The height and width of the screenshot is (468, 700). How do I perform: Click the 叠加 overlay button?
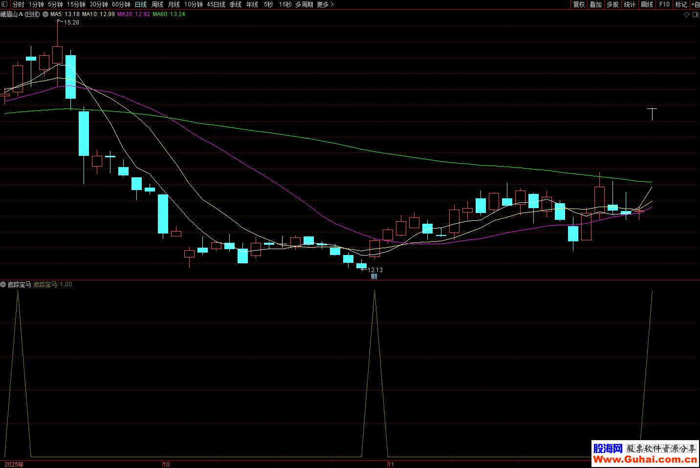[x=596, y=4]
